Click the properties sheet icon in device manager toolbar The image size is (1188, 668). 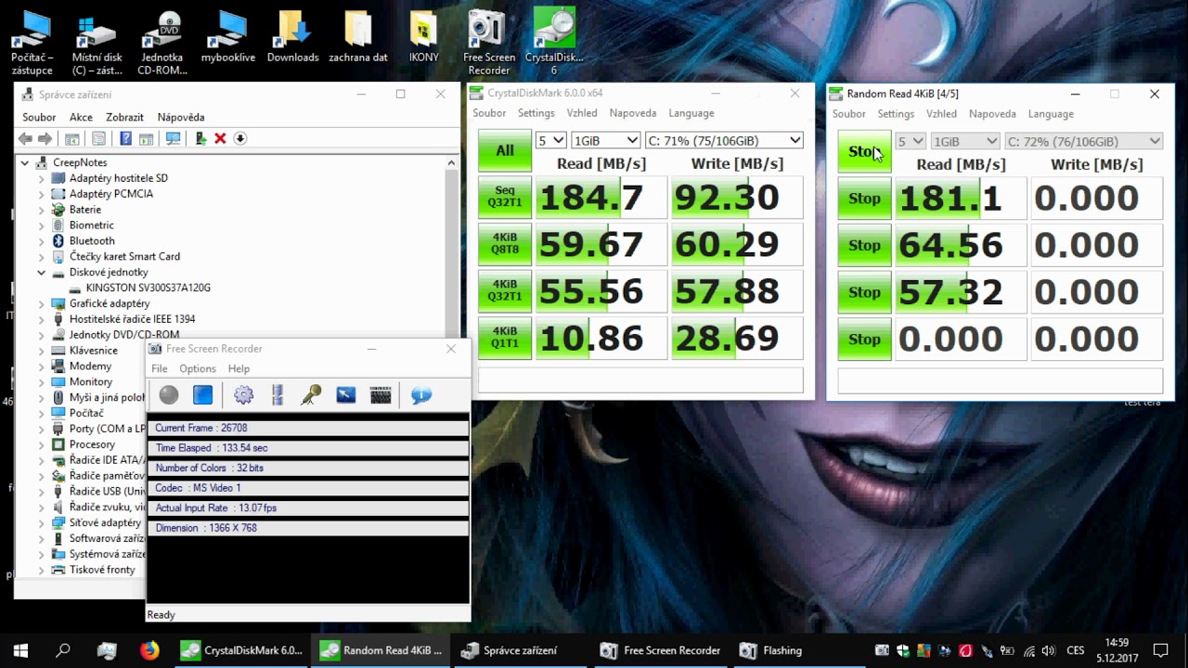98,138
